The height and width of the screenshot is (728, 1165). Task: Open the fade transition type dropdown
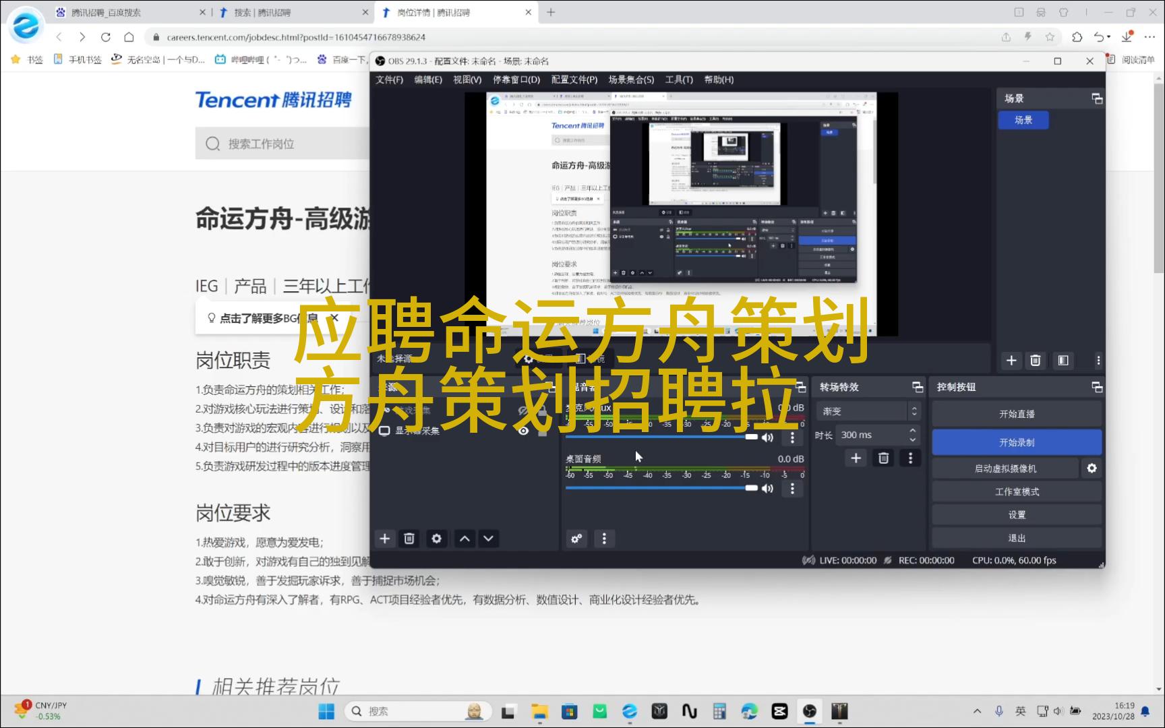(x=868, y=411)
